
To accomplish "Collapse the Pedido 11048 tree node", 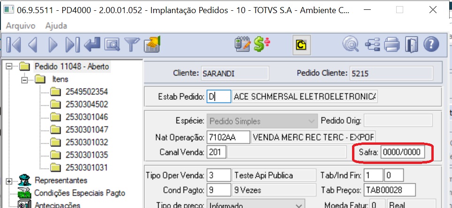I will click(x=9, y=67).
